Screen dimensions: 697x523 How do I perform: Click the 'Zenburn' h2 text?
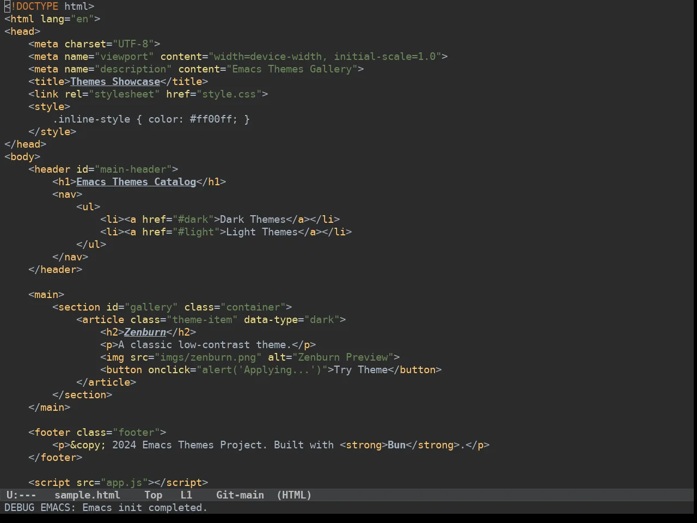(x=145, y=332)
